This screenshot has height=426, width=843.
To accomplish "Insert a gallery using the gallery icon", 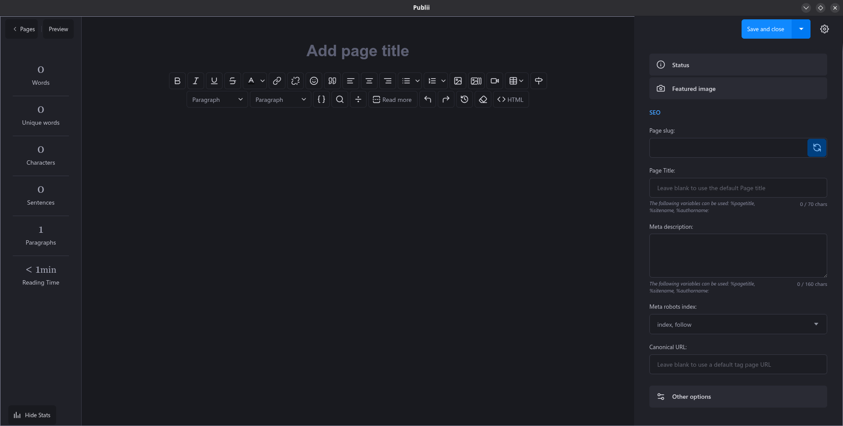I will tap(476, 81).
